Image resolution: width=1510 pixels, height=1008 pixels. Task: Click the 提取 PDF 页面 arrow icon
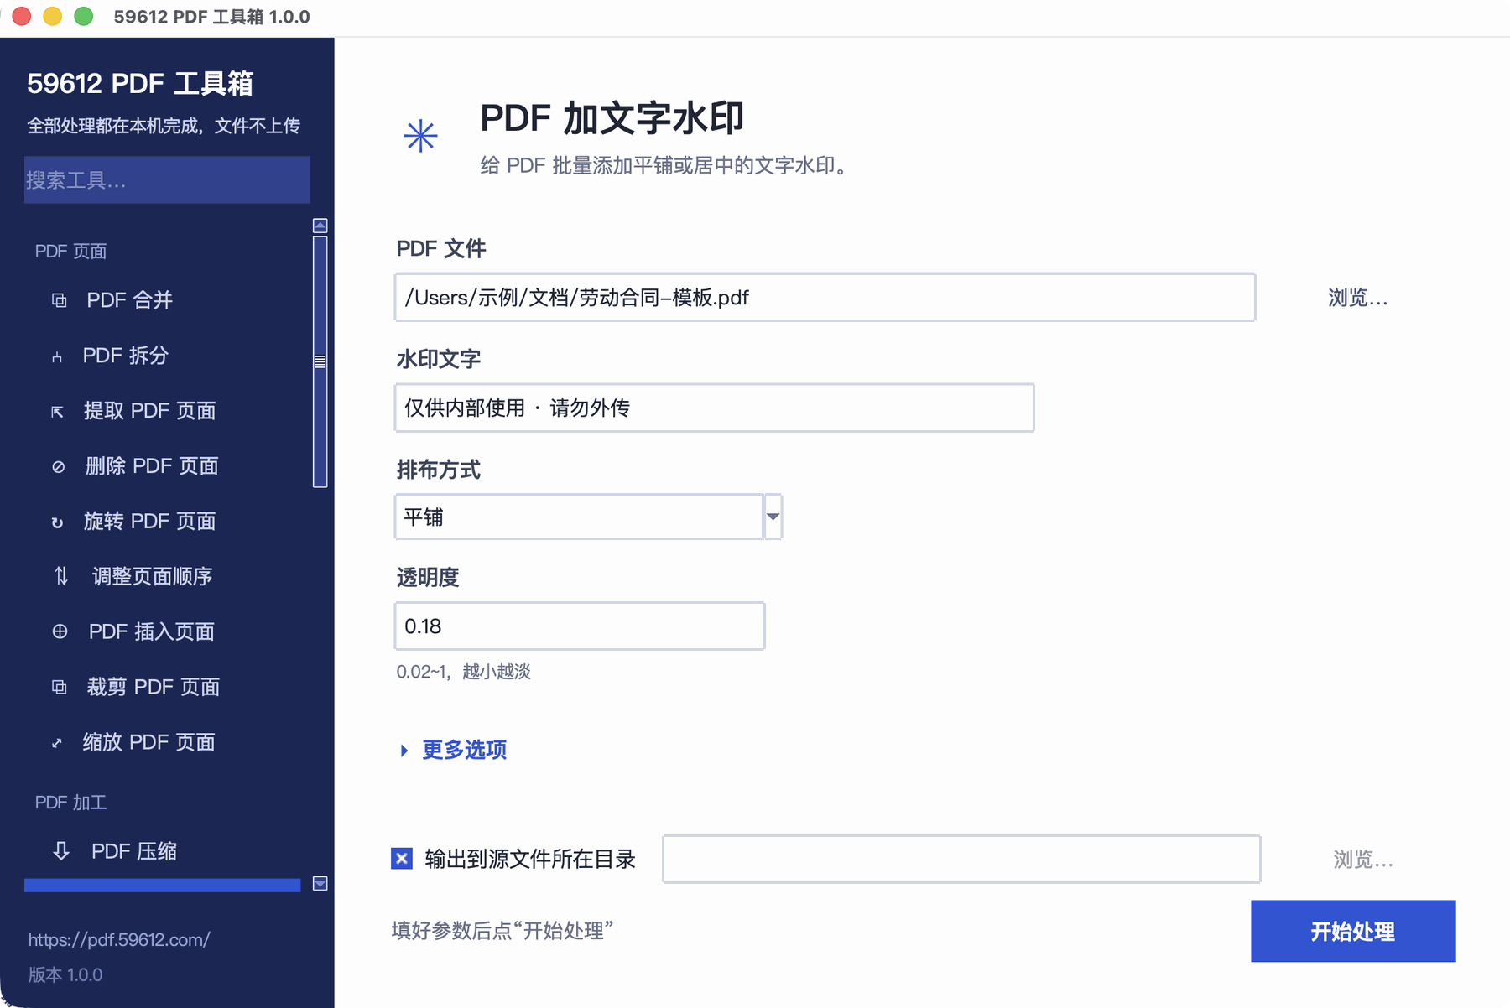pos(57,412)
